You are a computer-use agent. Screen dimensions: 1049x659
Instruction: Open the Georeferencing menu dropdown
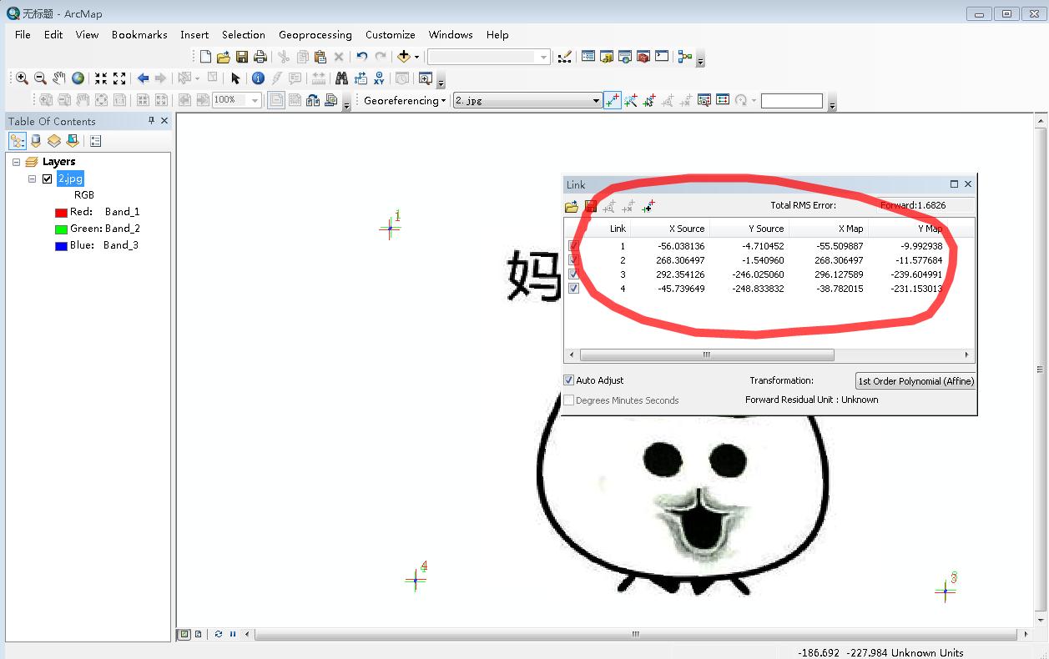[x=403, y=100]
